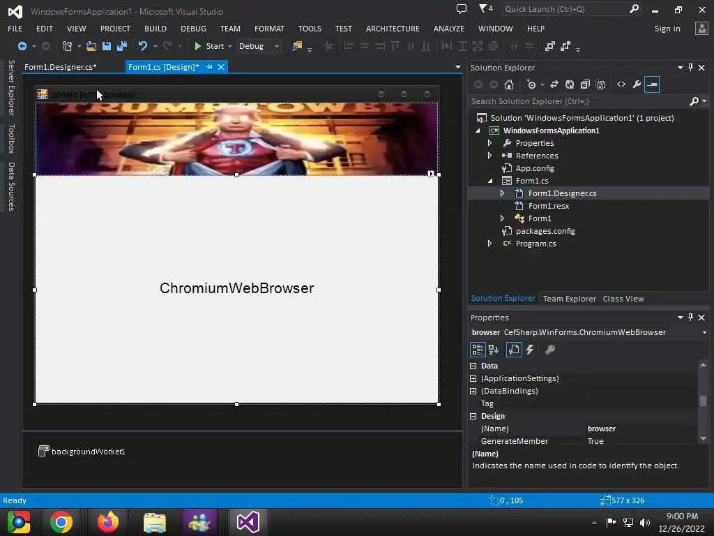Switch to the Form1.Designer.cs* document tab

click(x=61, y=67)
